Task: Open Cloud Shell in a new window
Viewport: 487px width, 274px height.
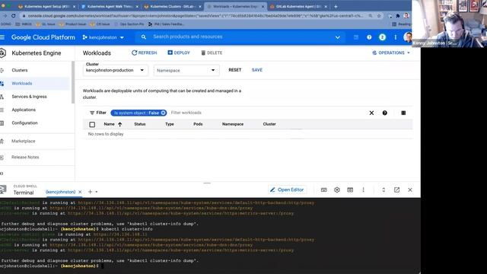Action: tap(397, 190)
